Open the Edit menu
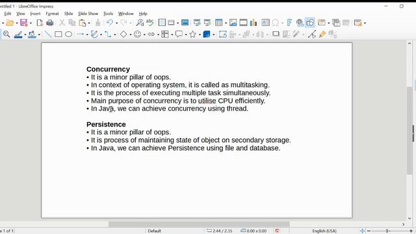Image resolution: width=416 pixels, height=234 pixels. (x=8, y=14)
